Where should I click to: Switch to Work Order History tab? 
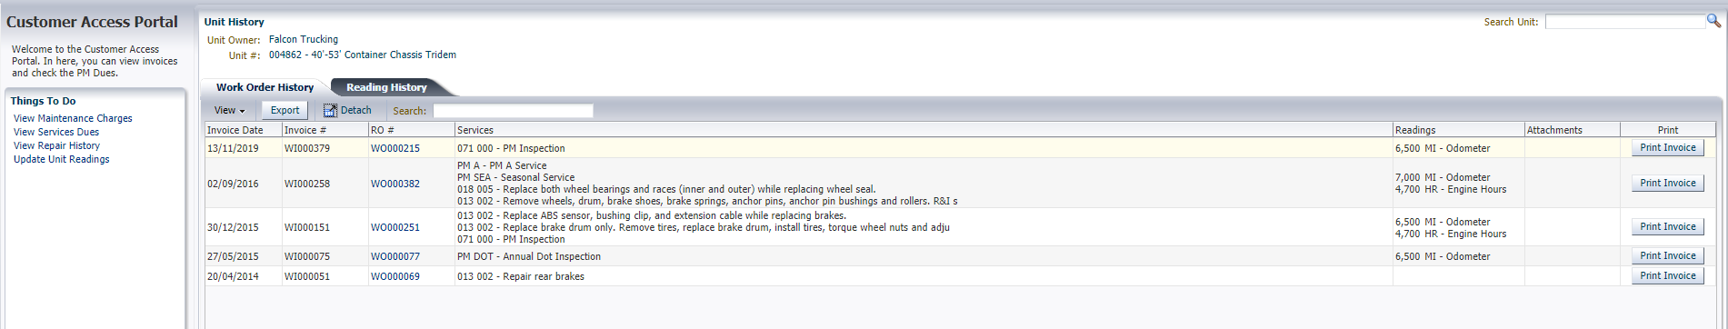265,87
